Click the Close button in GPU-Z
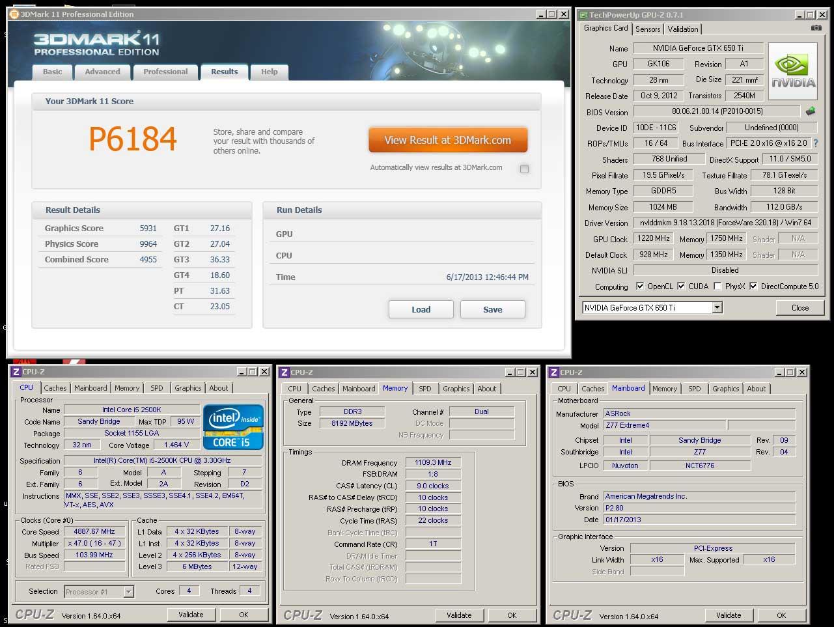Screen dimensions: 834x627 click(800, 308)
